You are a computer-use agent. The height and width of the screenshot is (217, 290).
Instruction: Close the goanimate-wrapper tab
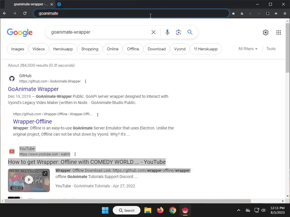coord(52,4)
